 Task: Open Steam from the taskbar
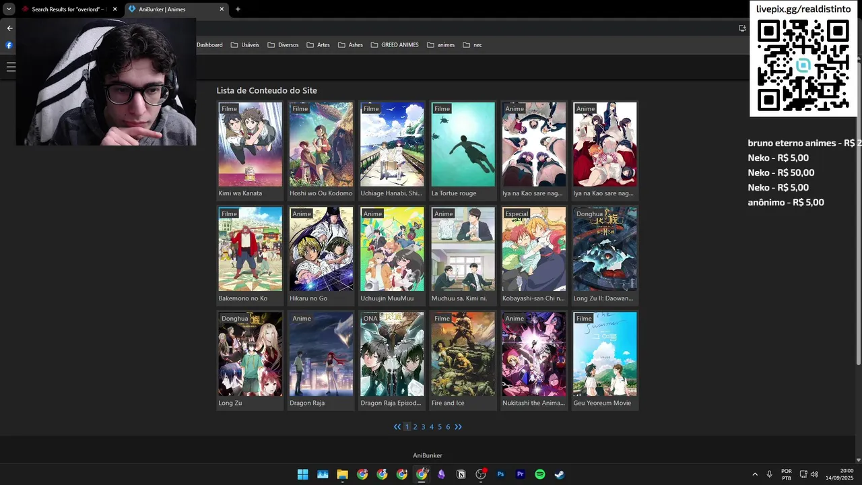[x=560, y=474]
